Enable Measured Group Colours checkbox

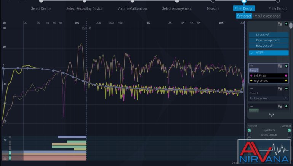click(x=249, y=135)
